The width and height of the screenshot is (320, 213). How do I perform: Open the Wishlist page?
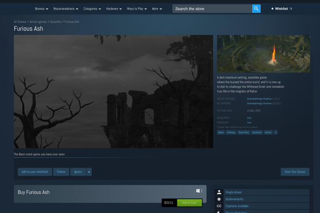[x=282, y=9]
